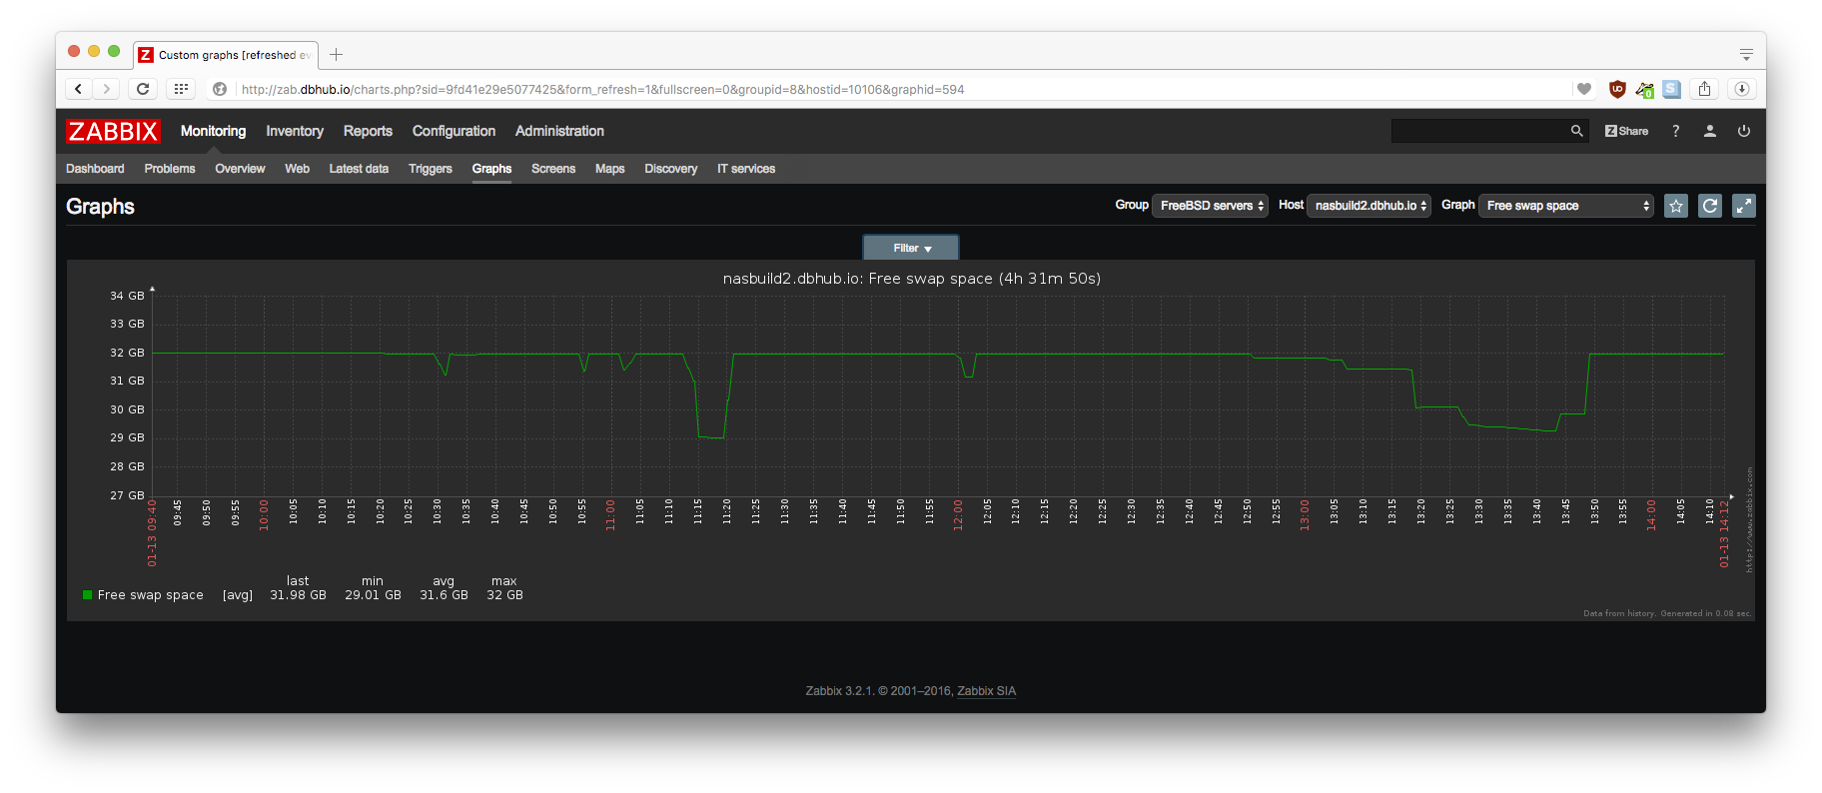
Task: Open browser downloads icon
Action: coord(1742,89)
